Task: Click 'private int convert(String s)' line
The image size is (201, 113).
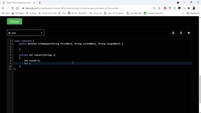Action: tap(37, 55)
